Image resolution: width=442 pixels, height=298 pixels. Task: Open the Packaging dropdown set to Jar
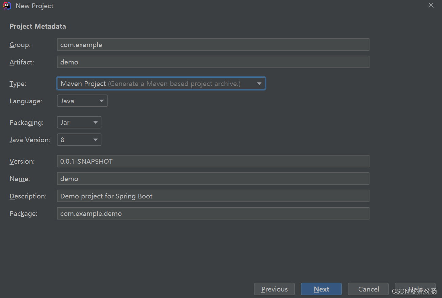coord(79,122)
